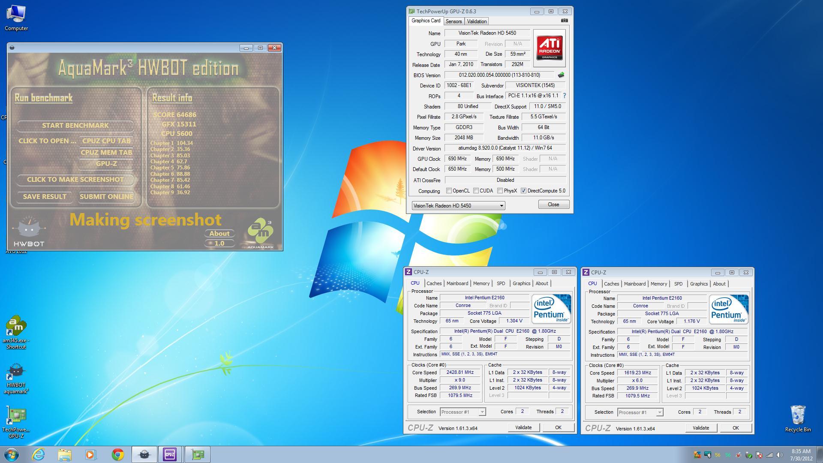Image resolution: width=823 pixels, height=463 pixels.
Task: Open the Windows Start menu
Action: pos(12,454)
